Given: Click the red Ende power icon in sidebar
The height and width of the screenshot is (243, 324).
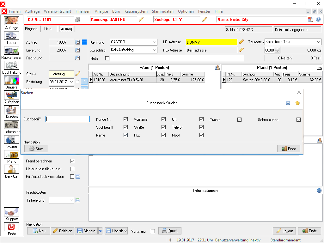Looking at the screenshot, I should click(x=12, y=227).
